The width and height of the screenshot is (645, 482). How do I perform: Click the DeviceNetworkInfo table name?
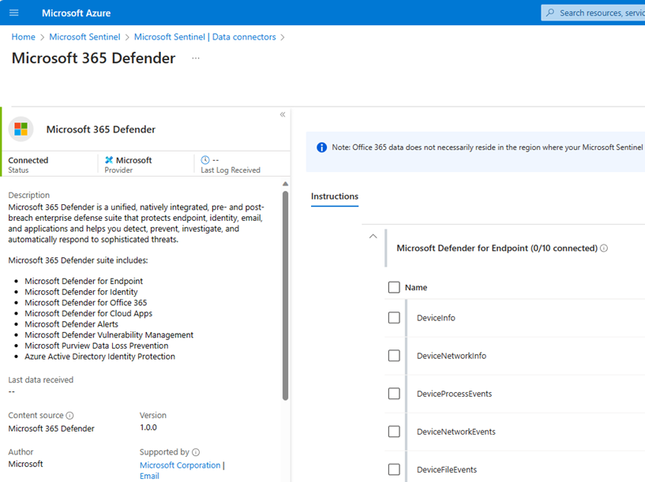point(452,356)
